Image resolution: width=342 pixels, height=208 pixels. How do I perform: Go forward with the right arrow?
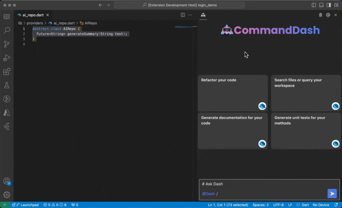point(108,5)
